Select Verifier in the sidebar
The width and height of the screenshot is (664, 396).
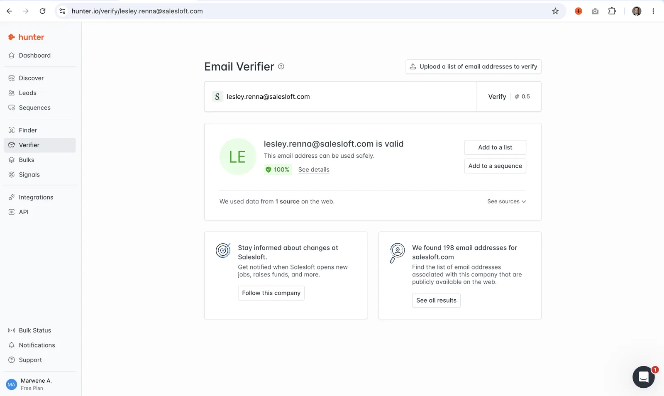[x=40, y=145]
